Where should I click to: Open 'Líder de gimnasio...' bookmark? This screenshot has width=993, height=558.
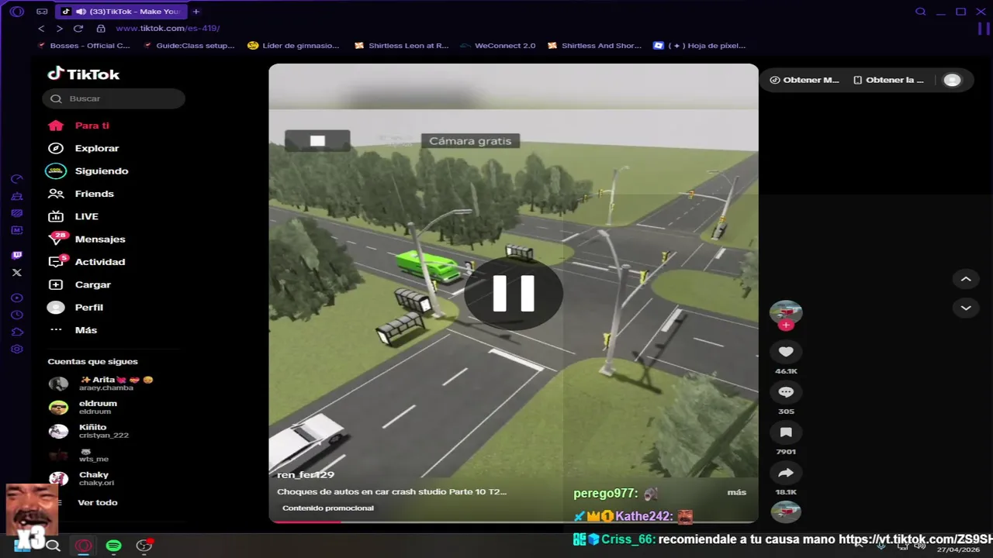(293, 46)
